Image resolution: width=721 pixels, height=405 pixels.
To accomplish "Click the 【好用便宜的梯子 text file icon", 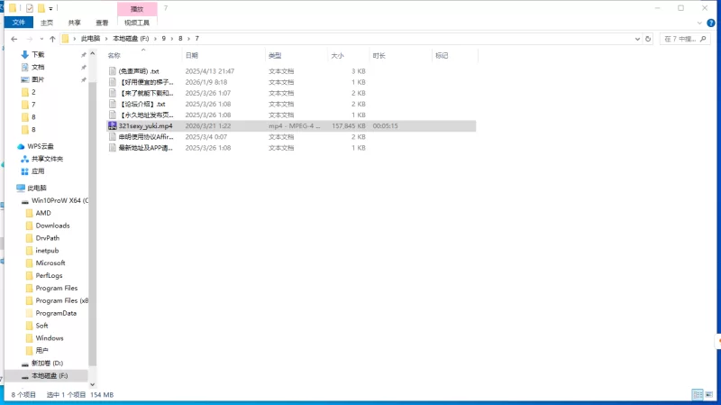I will coord(112,82).
